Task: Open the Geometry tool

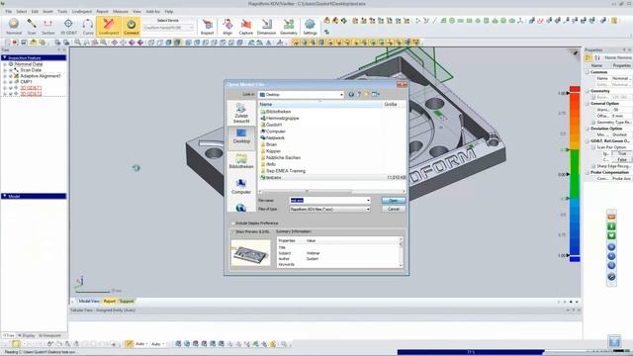Action: pos(289,27)
